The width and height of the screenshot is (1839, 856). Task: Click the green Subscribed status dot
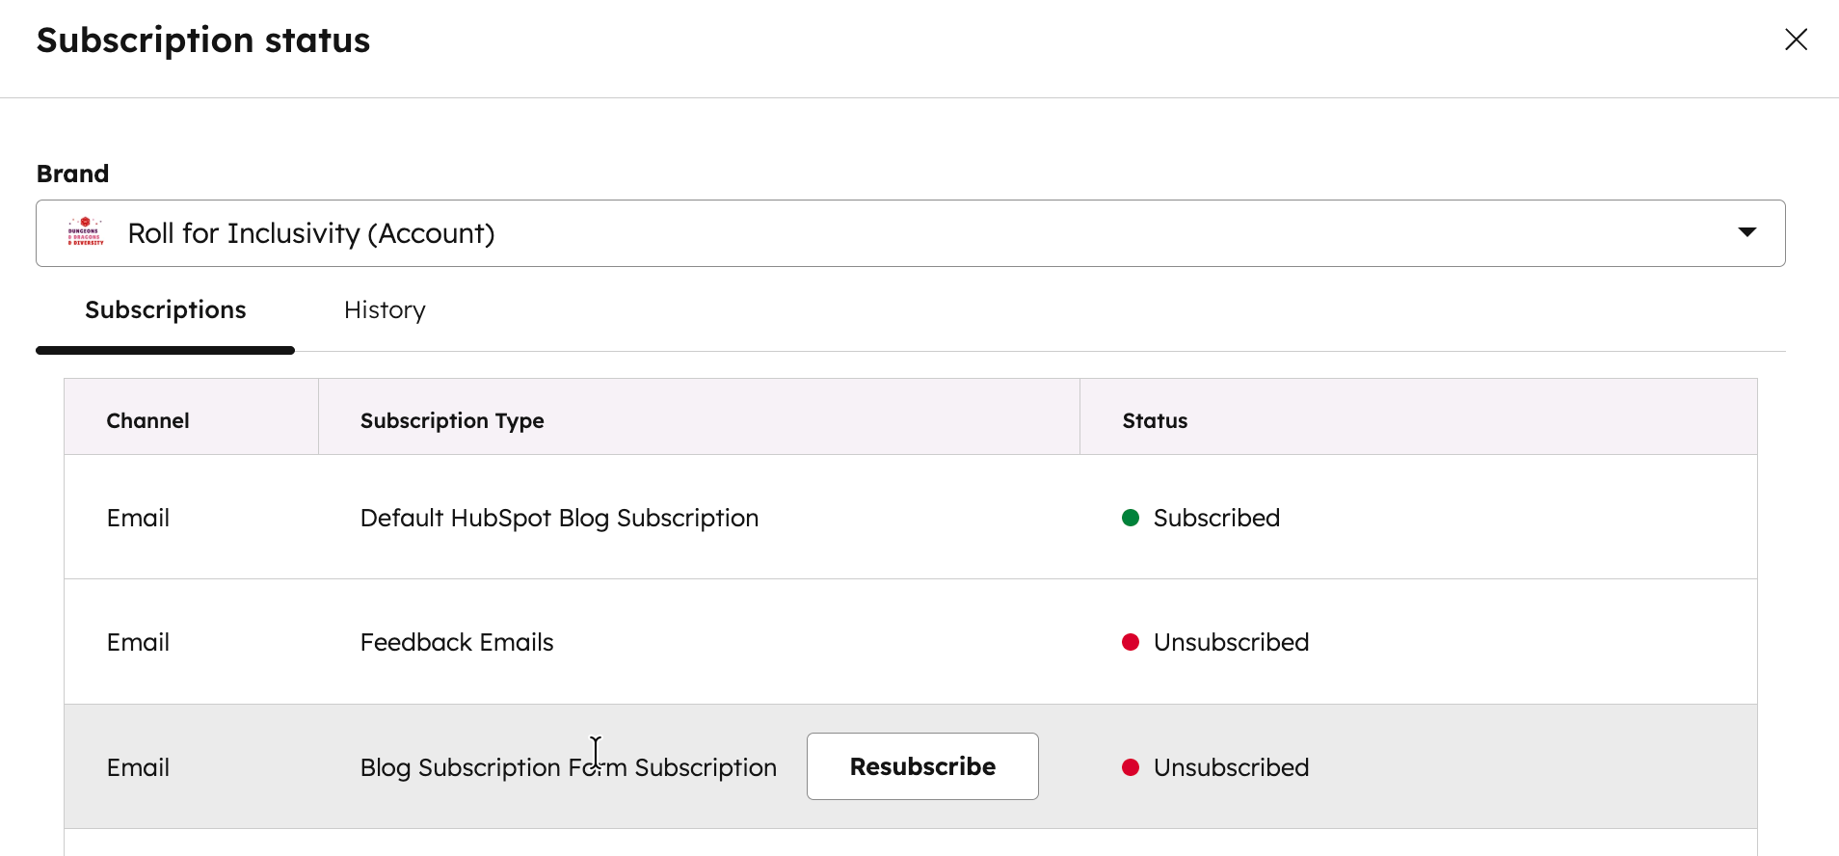pos(1131,519)
